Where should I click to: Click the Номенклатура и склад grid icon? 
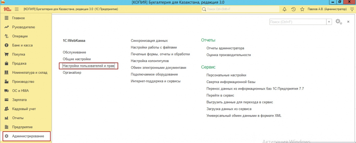[x=7, y=73]
